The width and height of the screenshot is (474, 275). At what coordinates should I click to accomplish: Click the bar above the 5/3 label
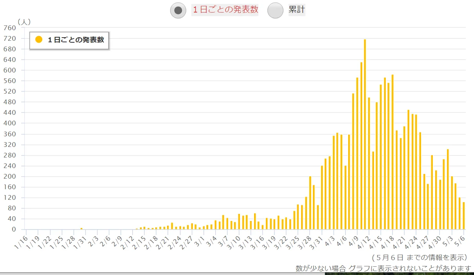(x=452, y=203)
